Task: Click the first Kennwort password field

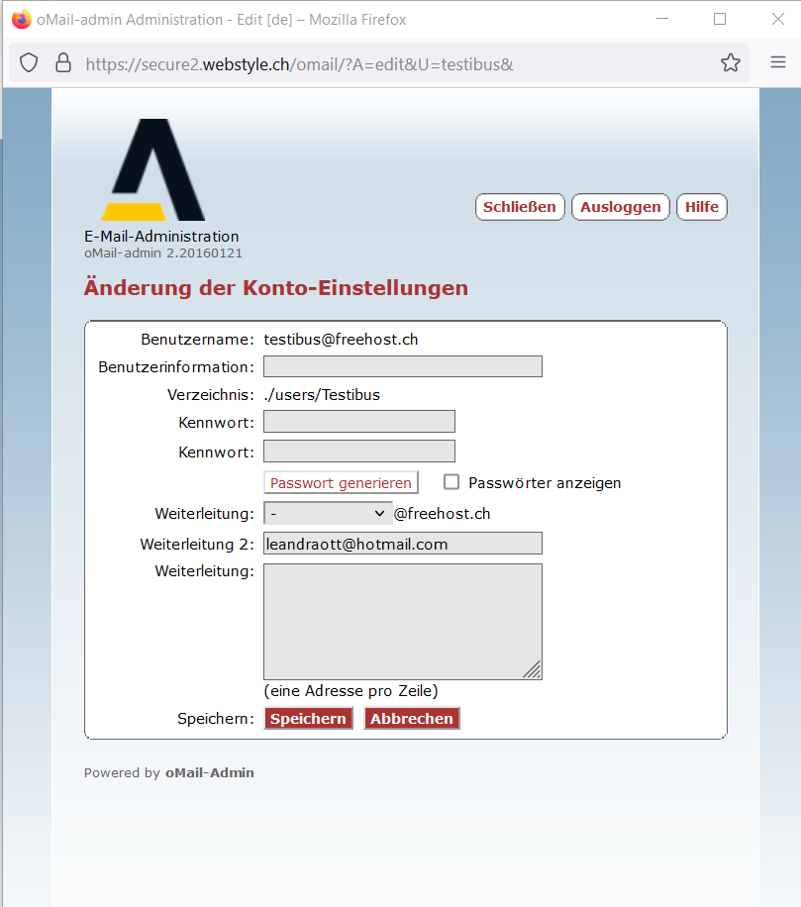Action: pos(358,422)
